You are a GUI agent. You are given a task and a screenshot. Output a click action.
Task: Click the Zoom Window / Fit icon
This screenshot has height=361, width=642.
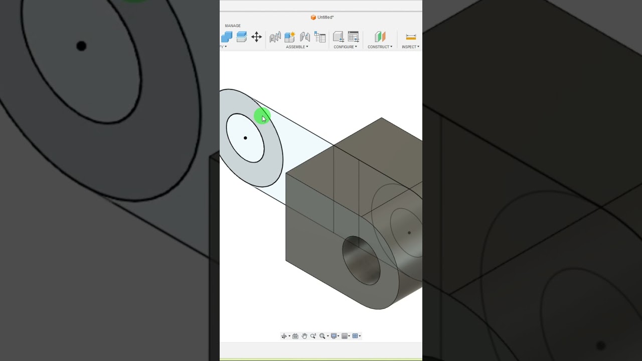(x=323, y=336)
